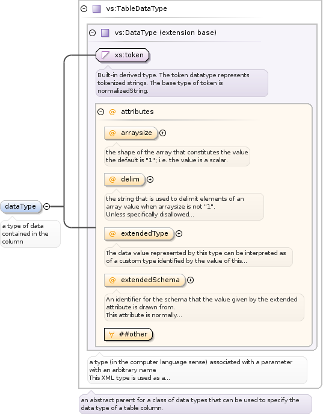323x416 pixels.
Task: Click the @ icon in the extendedSchema attribute
Action: (112, 280)
